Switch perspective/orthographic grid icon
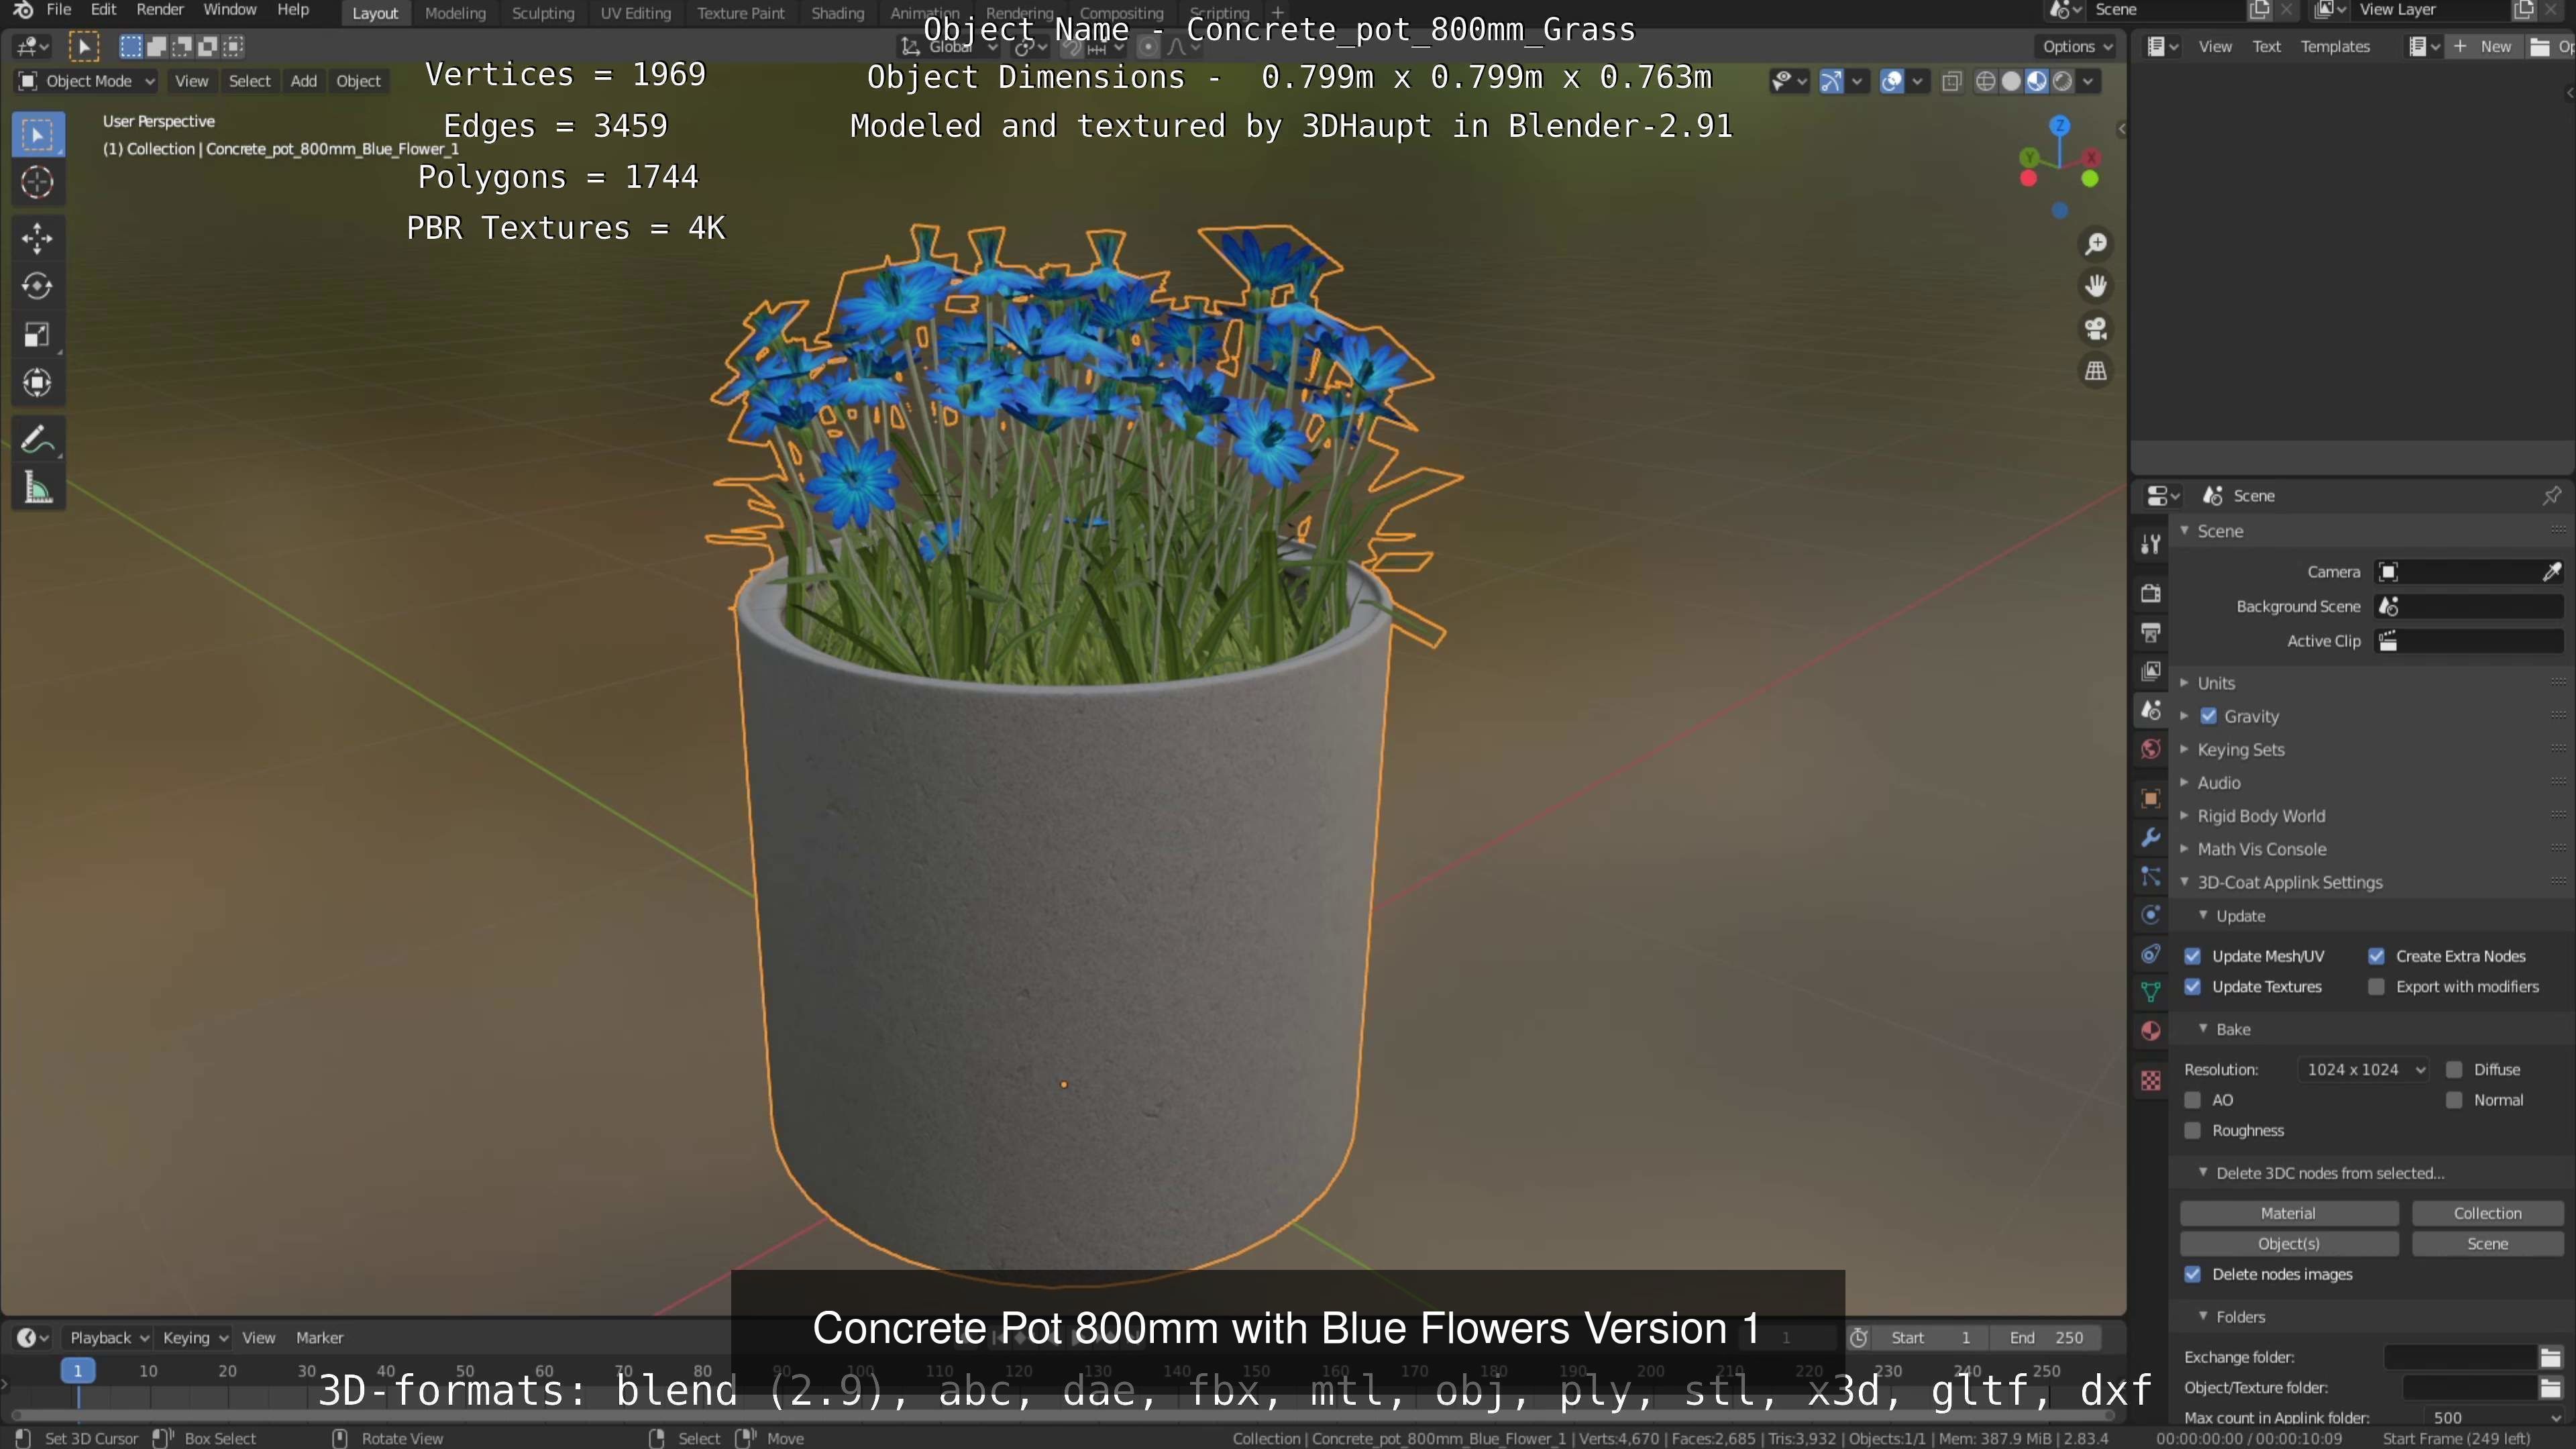 pyautogui.click(x=2096, y=371)
